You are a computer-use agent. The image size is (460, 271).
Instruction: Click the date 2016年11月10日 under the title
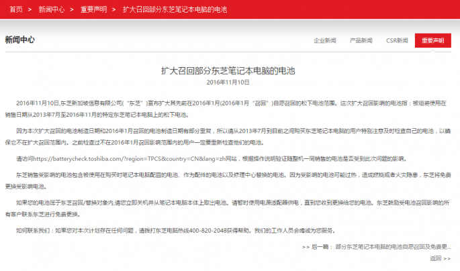[x=228, y=83]
